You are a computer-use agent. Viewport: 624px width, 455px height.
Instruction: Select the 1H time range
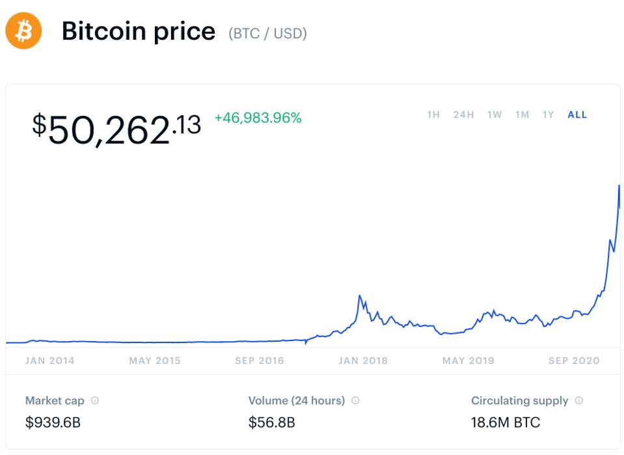click(432, 115)
